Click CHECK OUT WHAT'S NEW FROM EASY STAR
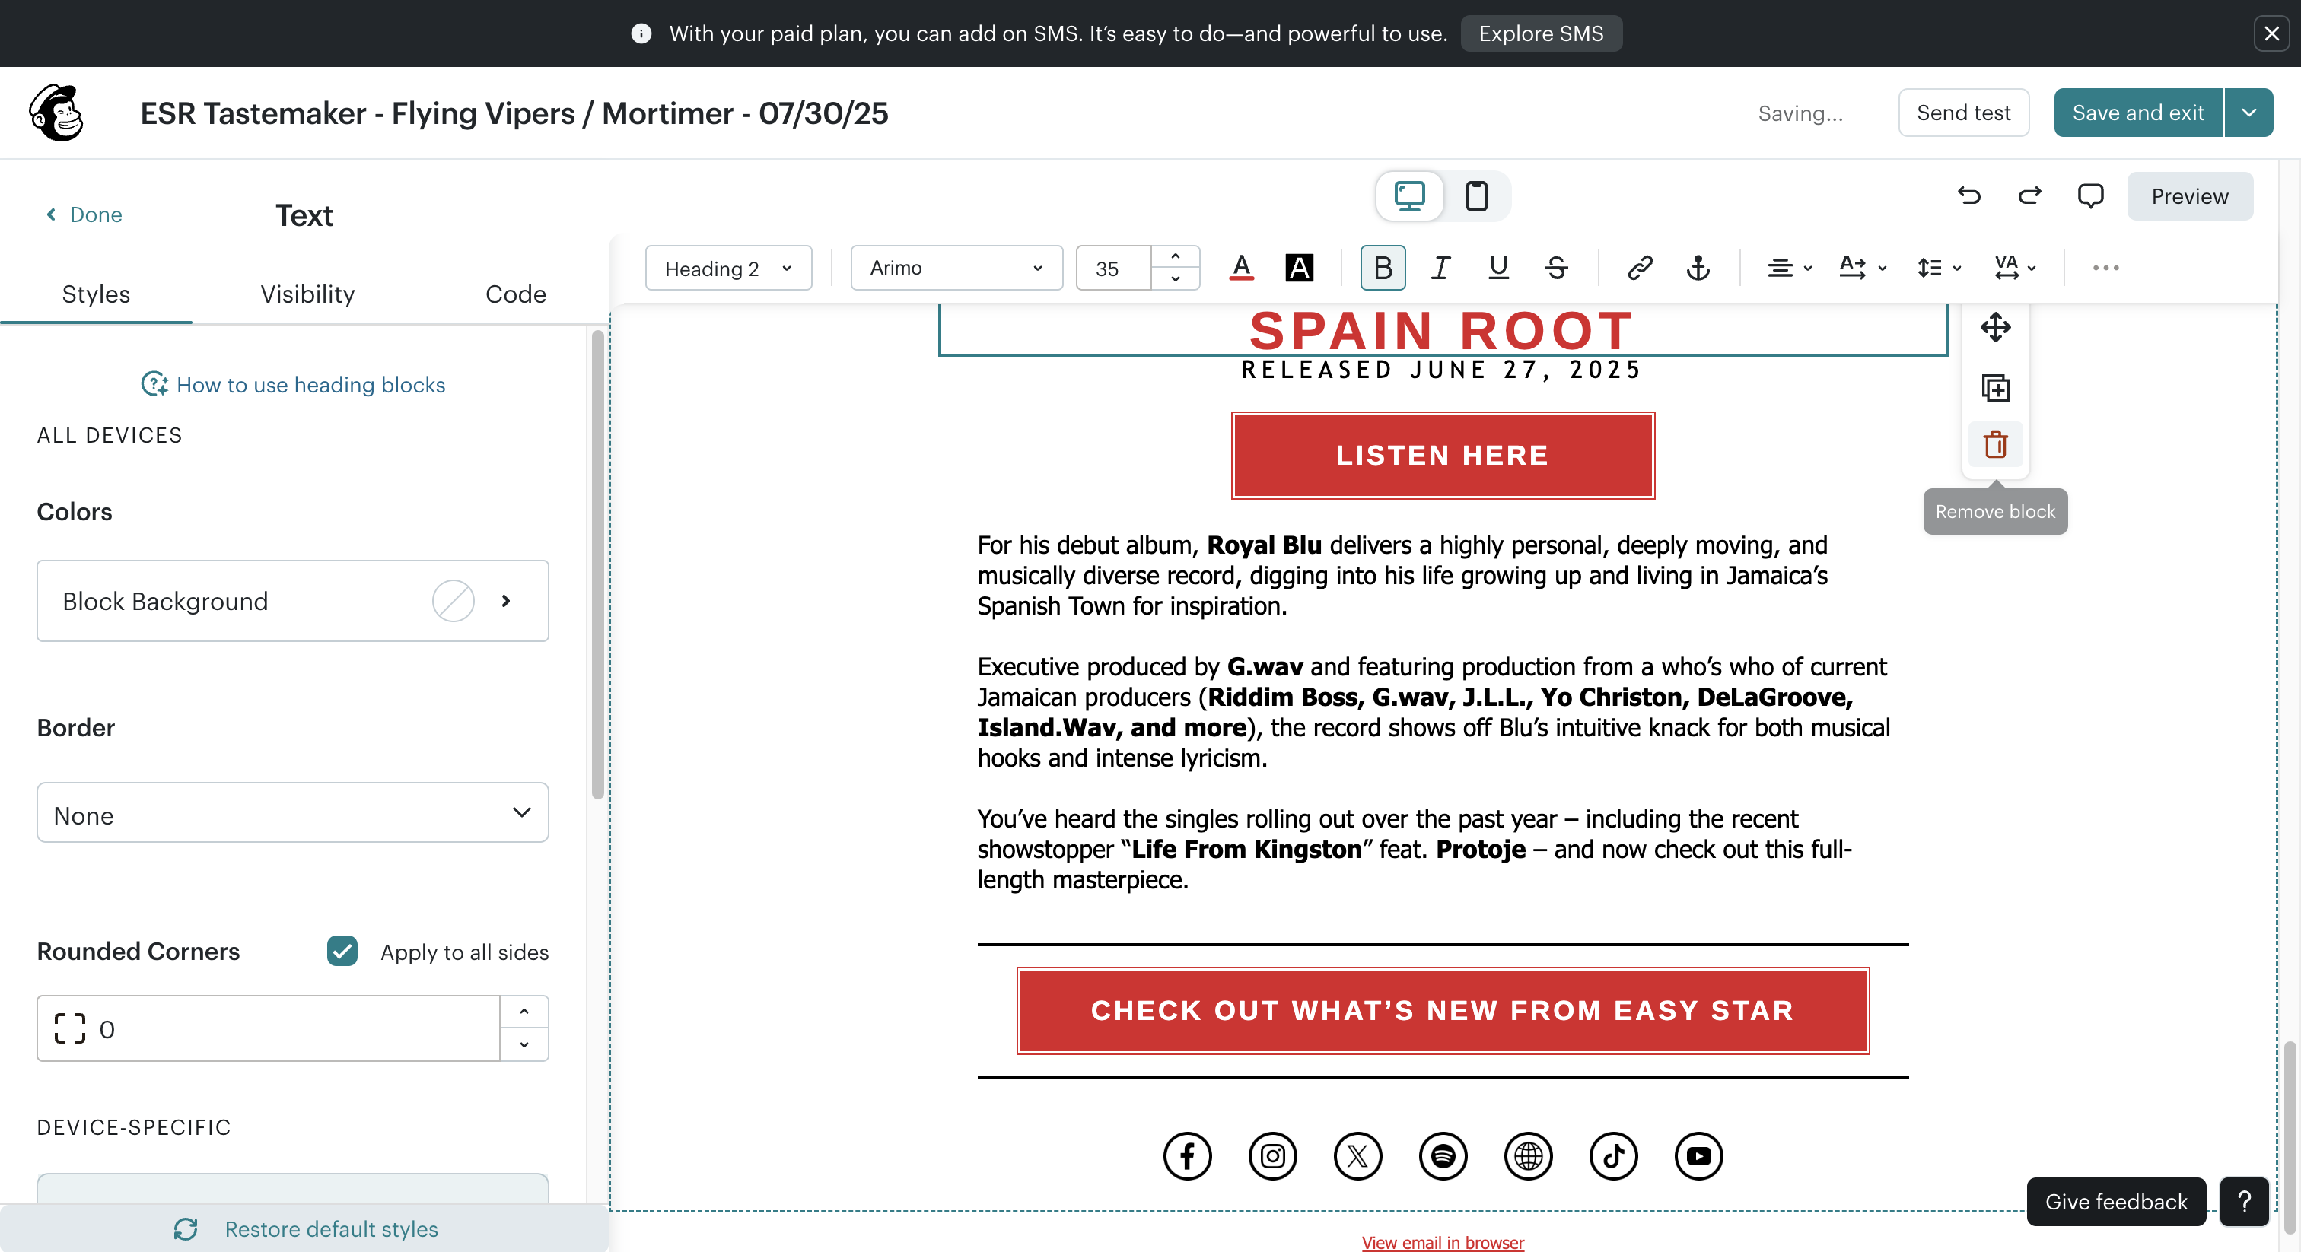Viewport: 2301px width, 1252px height. tap(1443, 1010)
